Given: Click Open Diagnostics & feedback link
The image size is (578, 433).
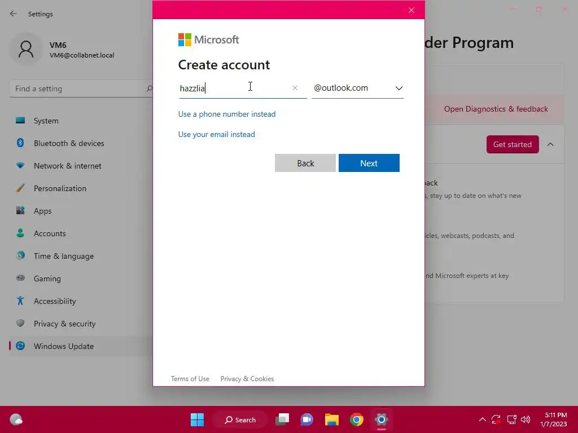Looking at the screenshot, I should click(x=496, y=109).
